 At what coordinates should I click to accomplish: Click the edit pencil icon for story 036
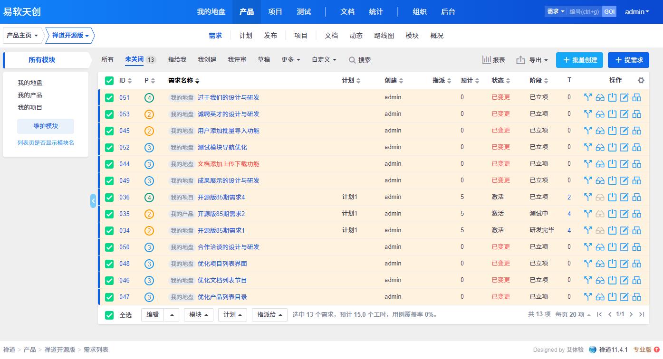(625, 197)
